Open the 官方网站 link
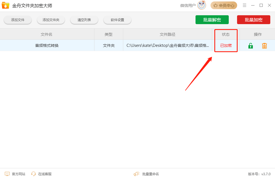This screenshot has height=178, width=275. (19, 174)
